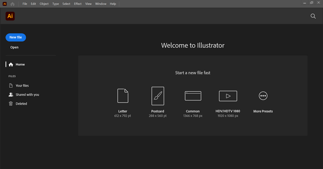Click the Letter document preset icon
The height and width of the screenshot is (169, 323).
tap(123, 96)
